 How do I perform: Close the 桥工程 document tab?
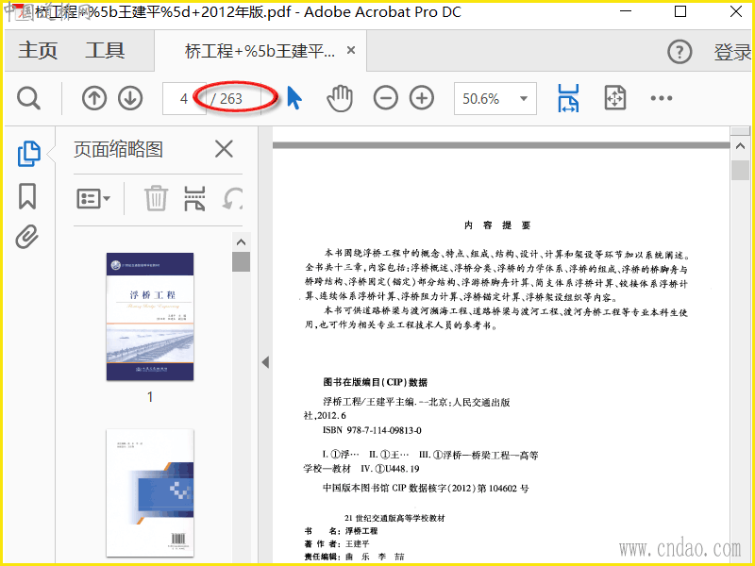pos(351,50)
